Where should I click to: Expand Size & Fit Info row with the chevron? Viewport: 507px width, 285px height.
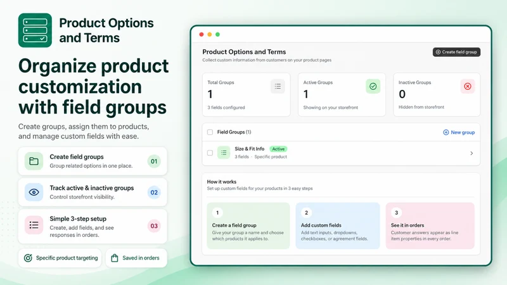click(472, 153)
